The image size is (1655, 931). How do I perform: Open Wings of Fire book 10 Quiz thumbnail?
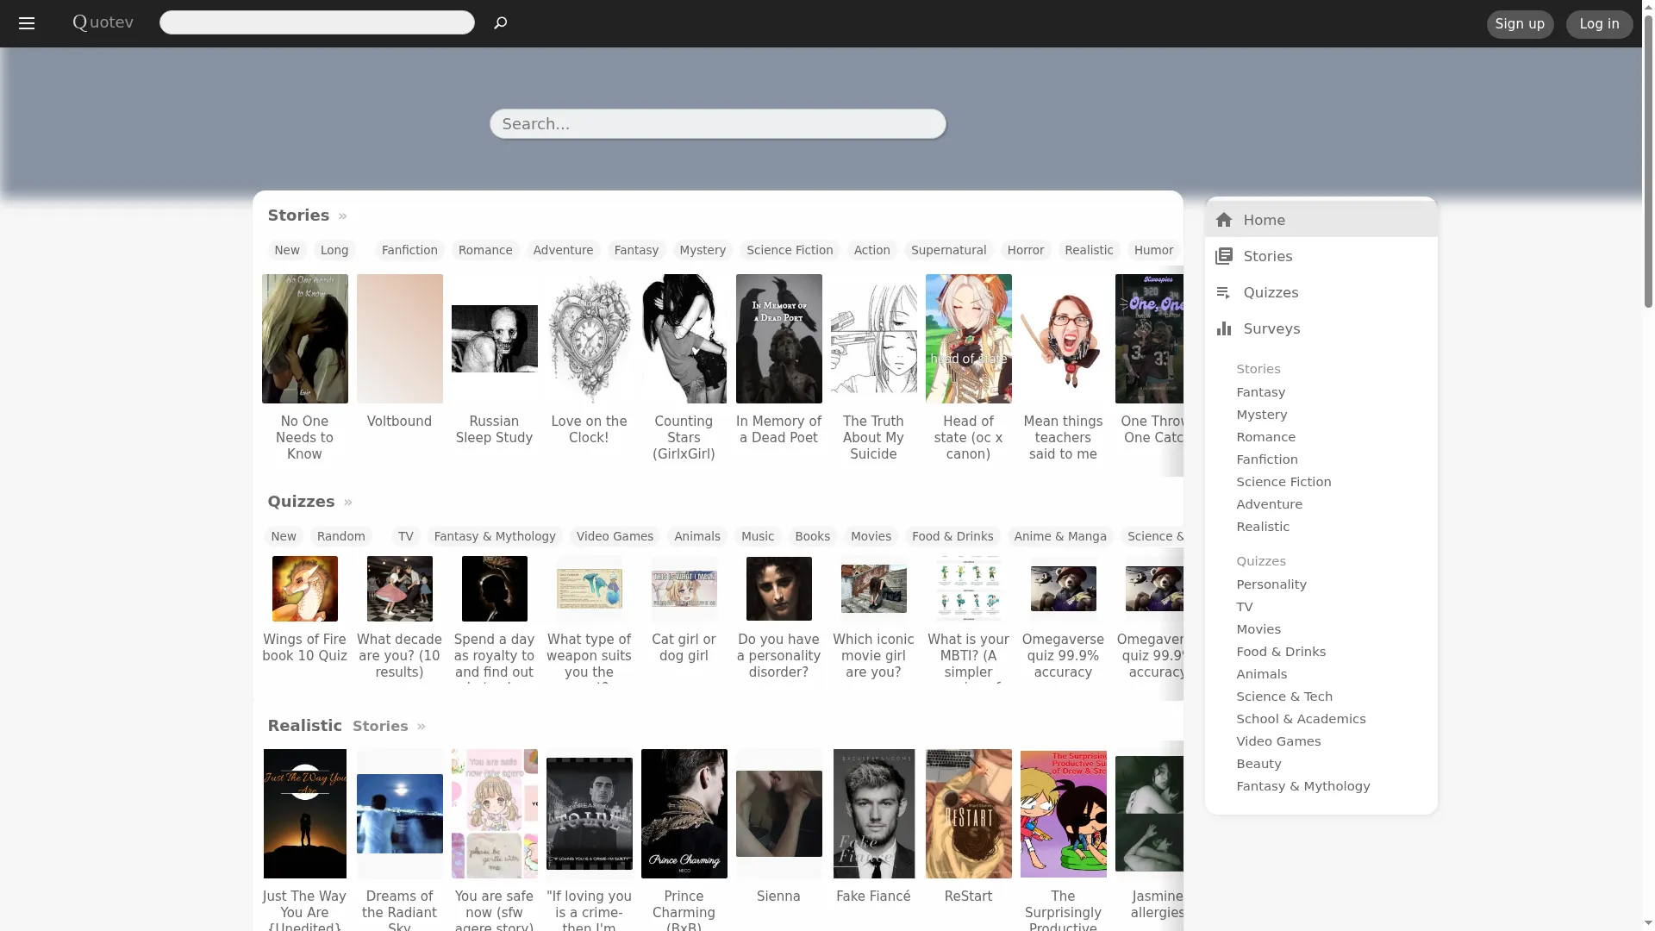(304, 589)
